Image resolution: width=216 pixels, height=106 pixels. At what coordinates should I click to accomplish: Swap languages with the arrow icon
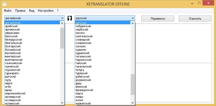[69, 18]
